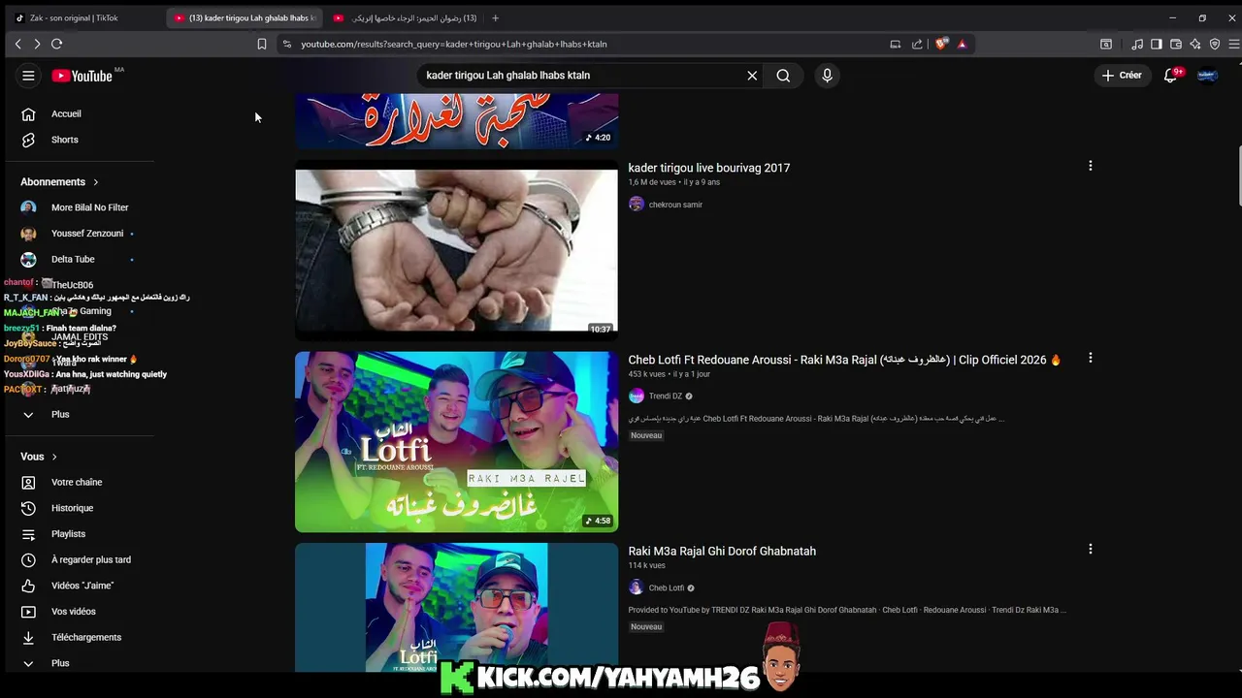The image size is (1242, 698).
Task: Reload the current page
Action: pyautogui.click(x=57, y=44)
